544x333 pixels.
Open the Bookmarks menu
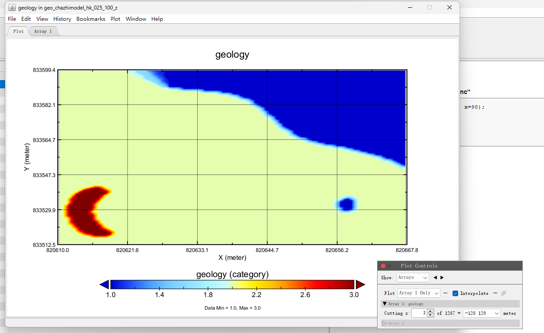coord(91,19)
